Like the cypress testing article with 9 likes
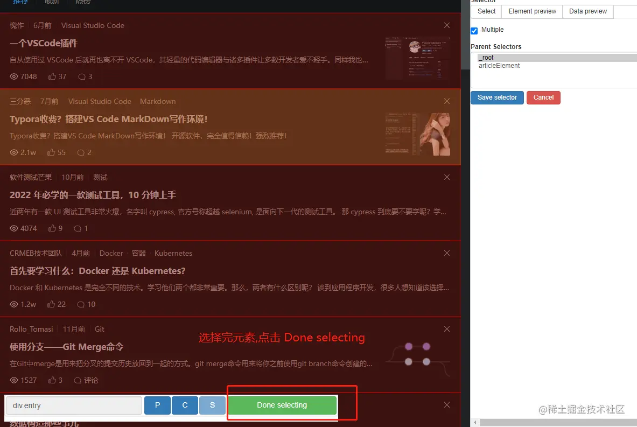 (x=55, y=228)
